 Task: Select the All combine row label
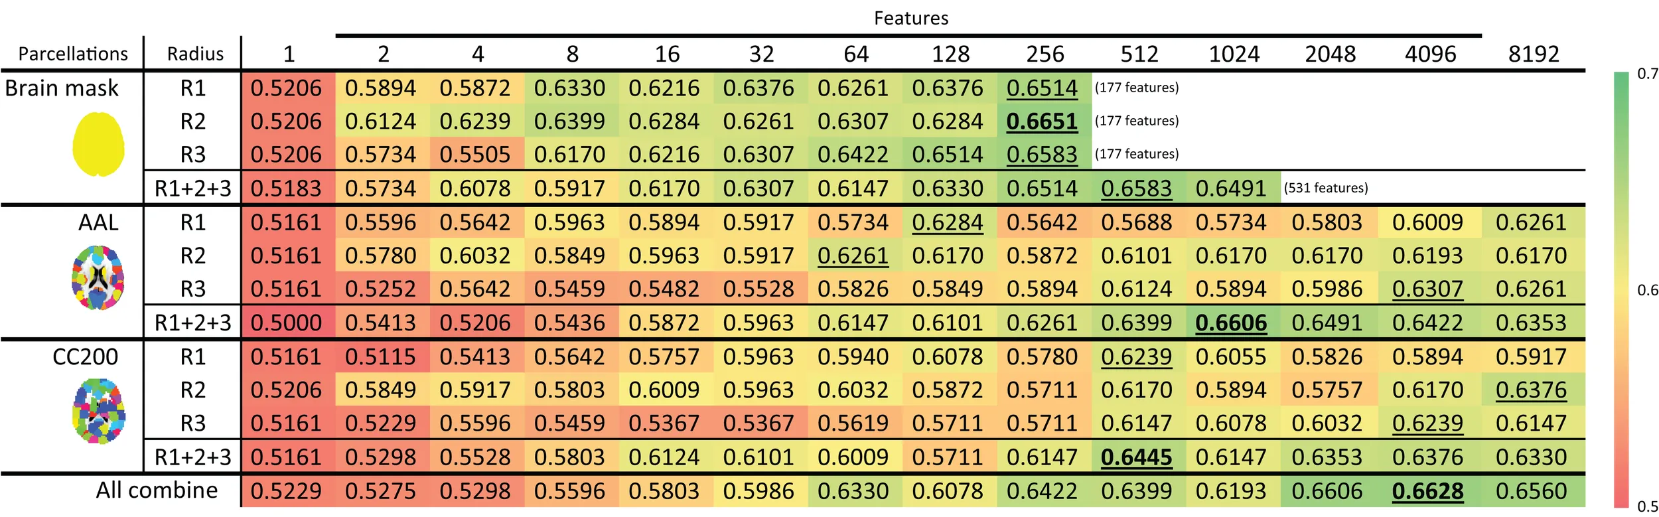click(157, 490)
